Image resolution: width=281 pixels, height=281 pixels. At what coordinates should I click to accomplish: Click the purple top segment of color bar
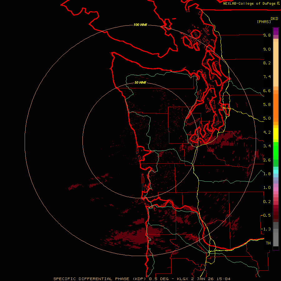276,31
